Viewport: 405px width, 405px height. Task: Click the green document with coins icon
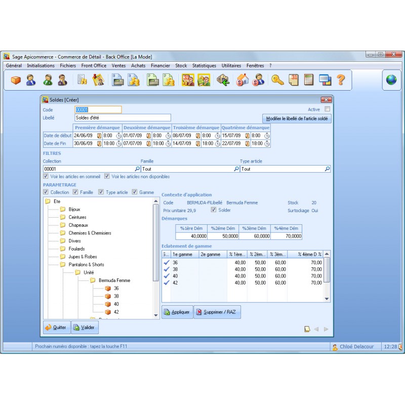pyautogui.click(x=169, y=80)
